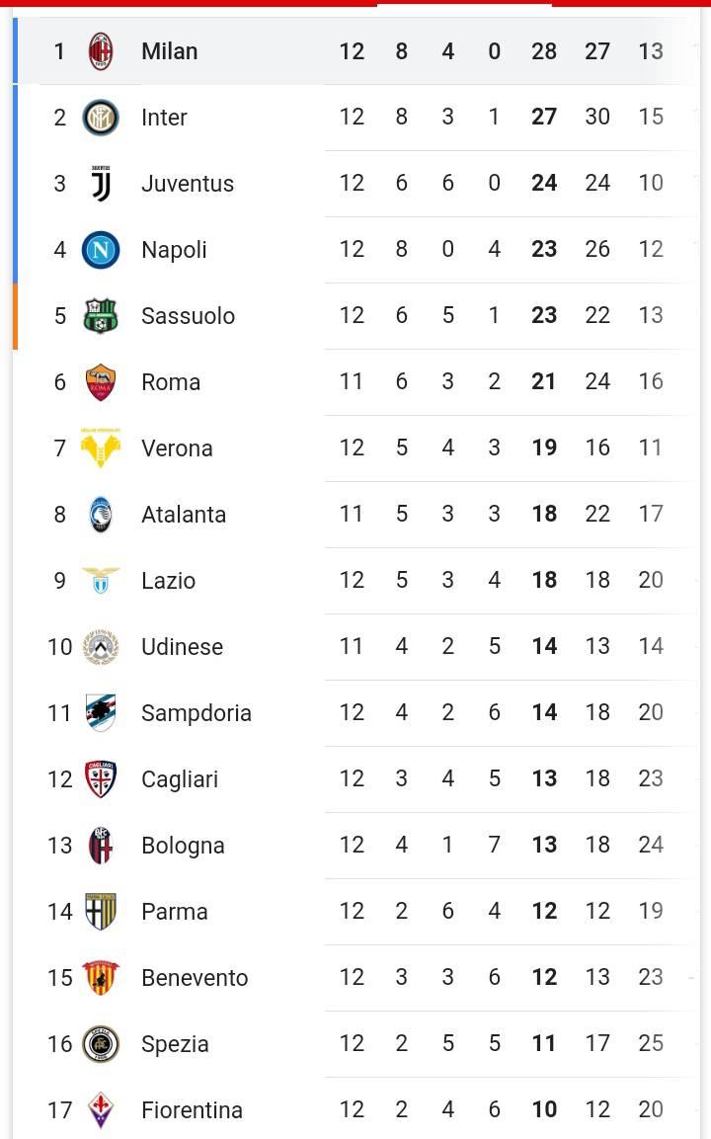The height and width of the screenshot is (1139, 711).
Task: Open the Udinese club badge
Action: [100, 646]
